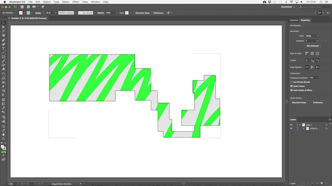Image resolution: width=332 pixels, height=186 pixels.
Task: Switch to the Libraries tab
Action: tap(294, 20)
